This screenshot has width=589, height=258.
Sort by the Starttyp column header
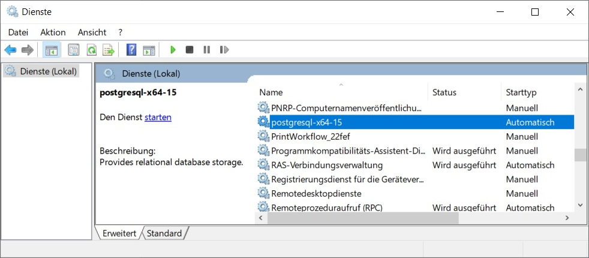[x=538, y=92]
